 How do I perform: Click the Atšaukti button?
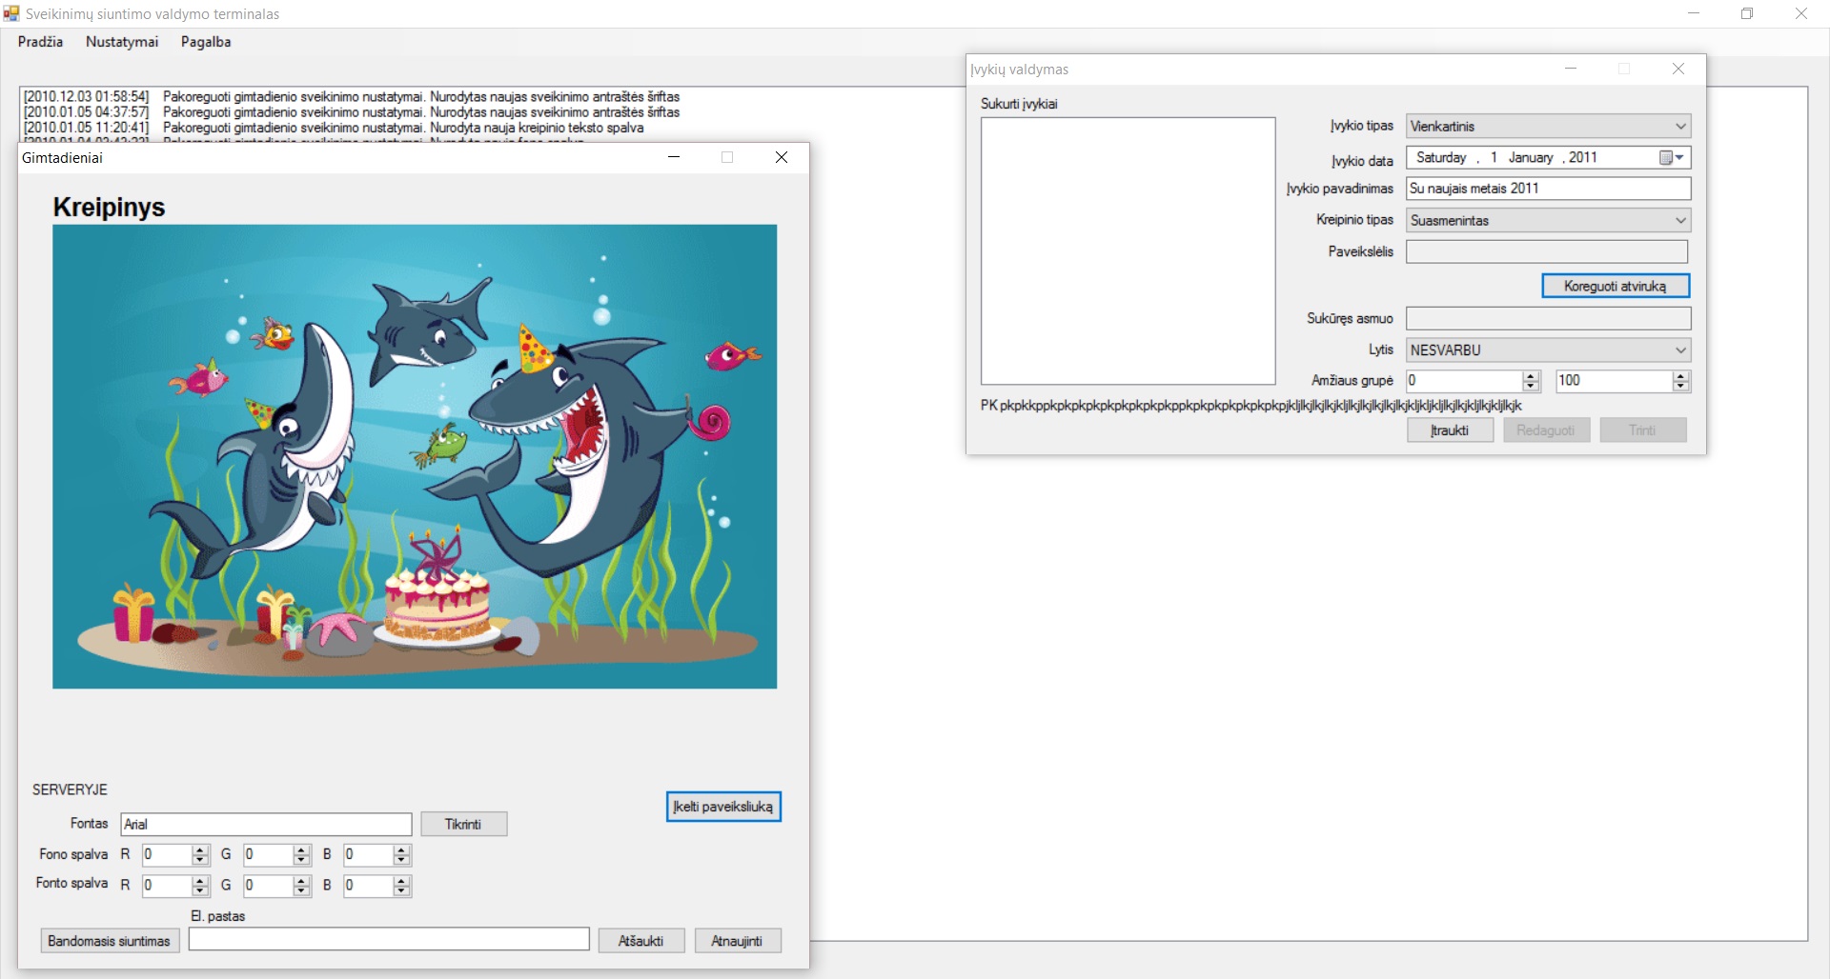(x=640, y=941)
